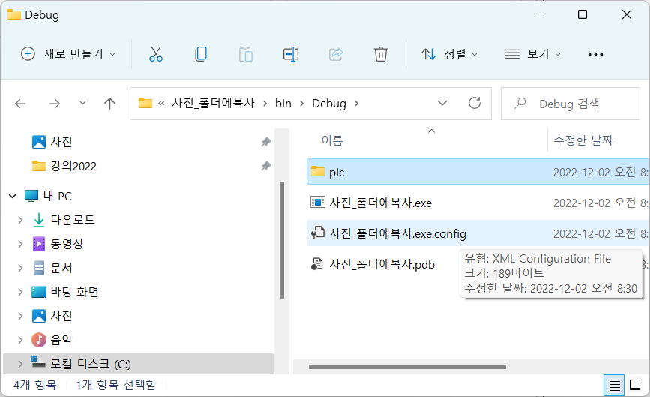The width and height of the screenshot is (650, 397).
Task: Click the navigation pane vertical scrollbar
Action: [282, 240]
